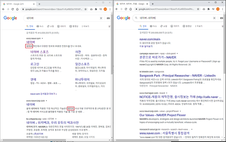Open media control icon in left window
This screenshot has width=226, height=142.
[x=101, y=9]
